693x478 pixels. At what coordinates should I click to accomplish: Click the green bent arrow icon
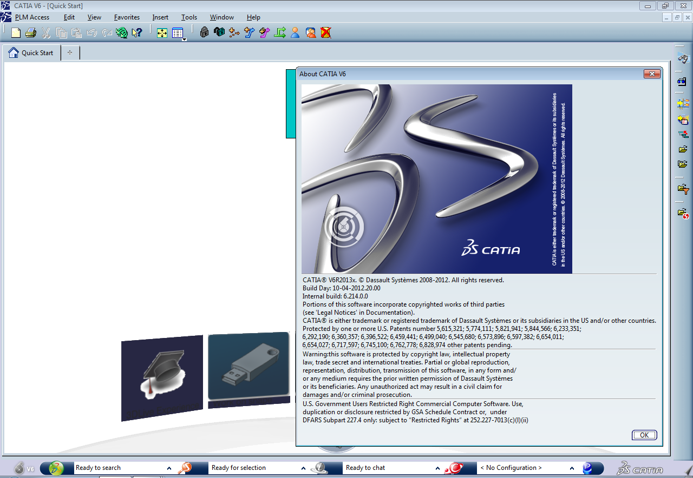pyautogui.click(x=280, y=32)
